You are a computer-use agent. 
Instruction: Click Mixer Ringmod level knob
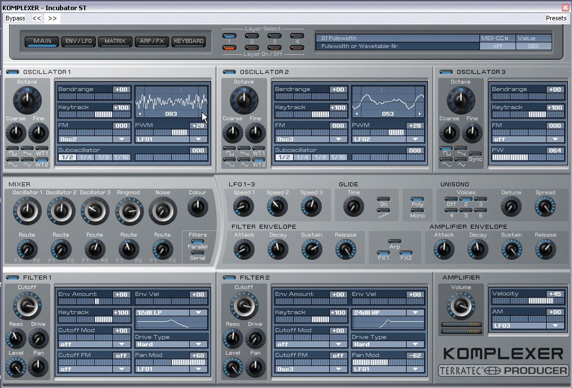129,211
